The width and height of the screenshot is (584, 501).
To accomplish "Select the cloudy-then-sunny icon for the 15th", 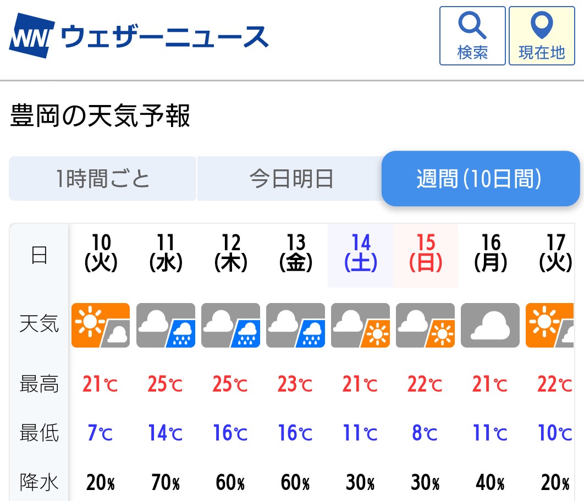I will pos(425,325).
